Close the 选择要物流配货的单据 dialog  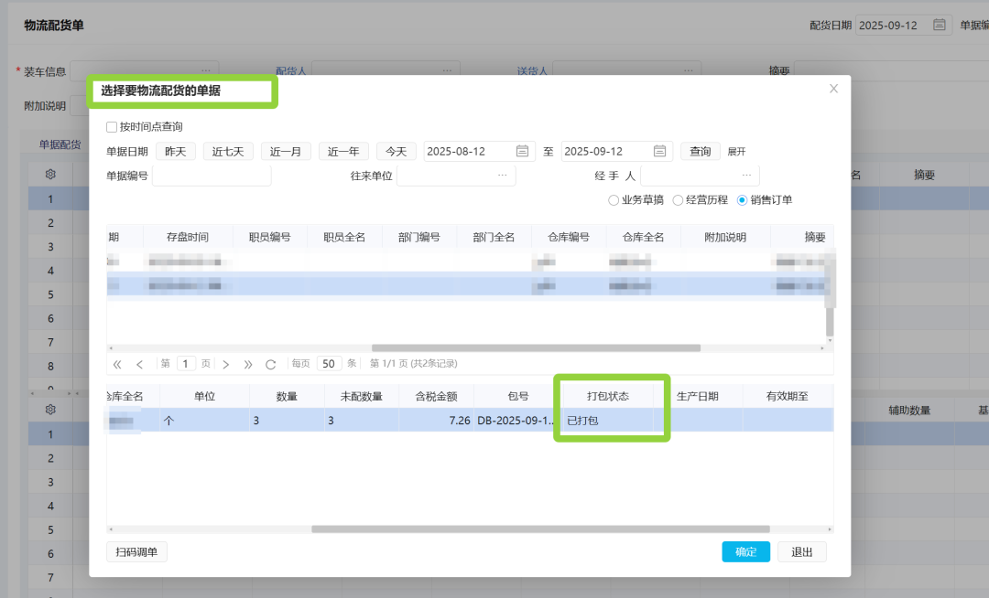pyautogui.click(x=834, y=89)
